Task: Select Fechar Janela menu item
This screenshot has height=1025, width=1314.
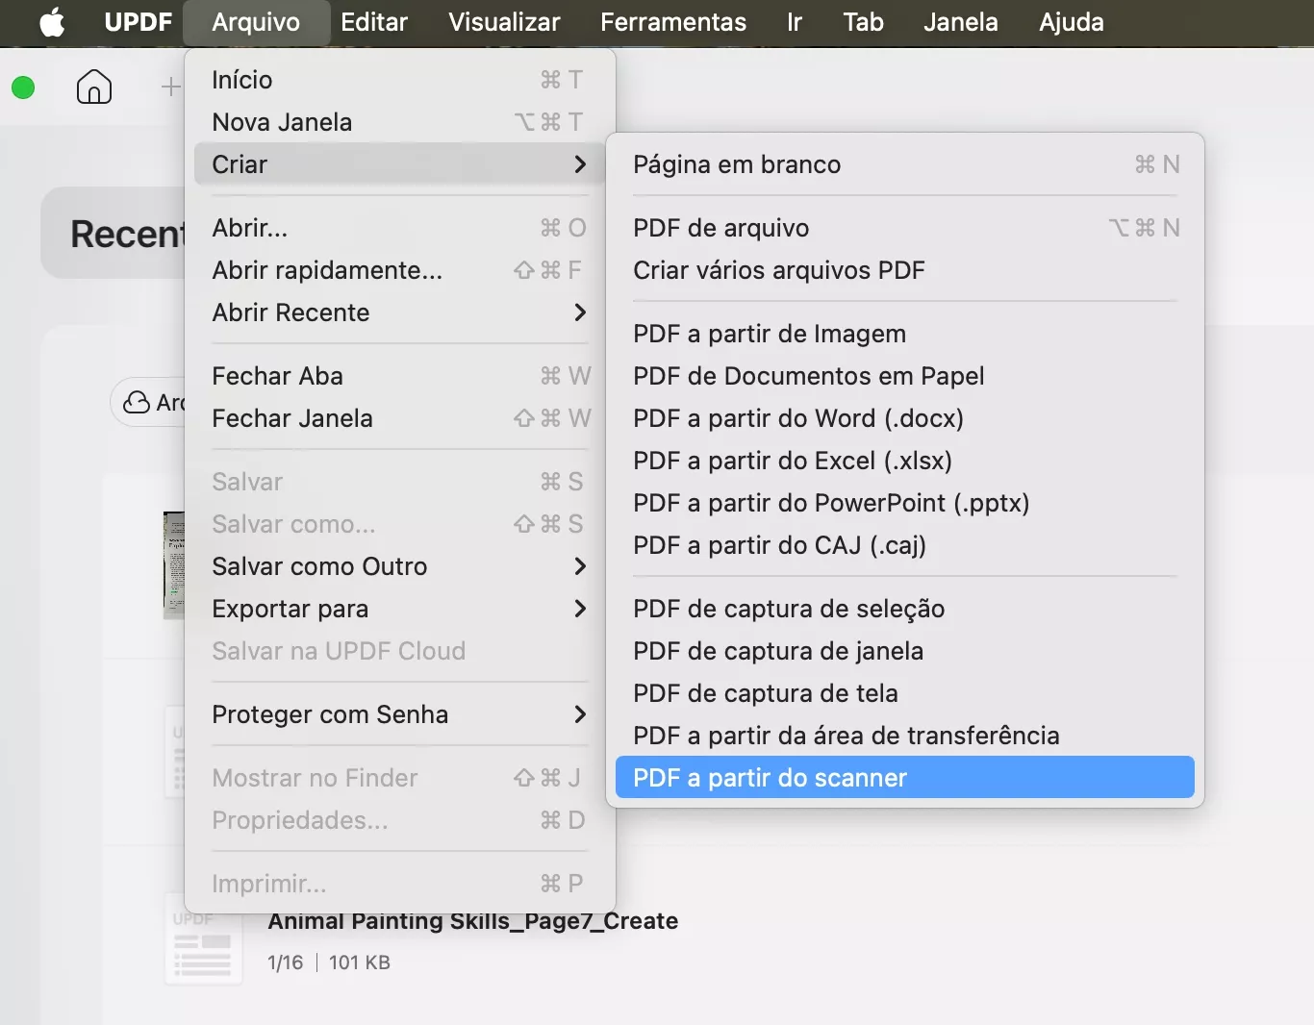Action: coord(399,418)
